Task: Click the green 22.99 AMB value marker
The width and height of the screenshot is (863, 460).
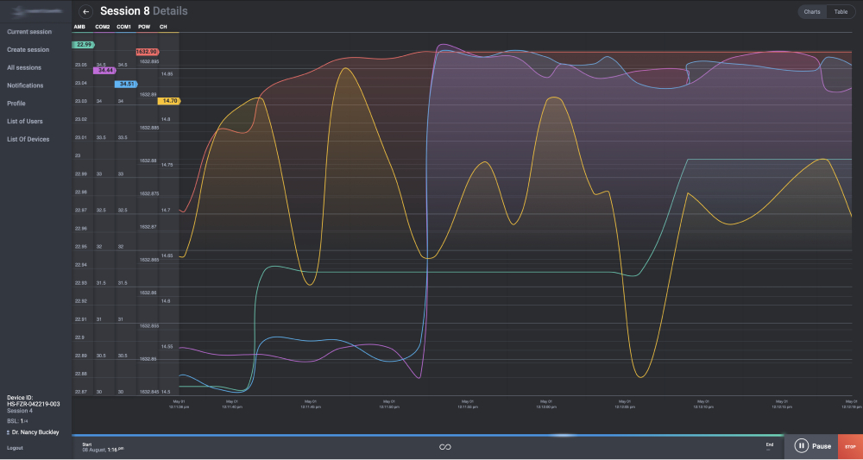Action: pos(84,45)
